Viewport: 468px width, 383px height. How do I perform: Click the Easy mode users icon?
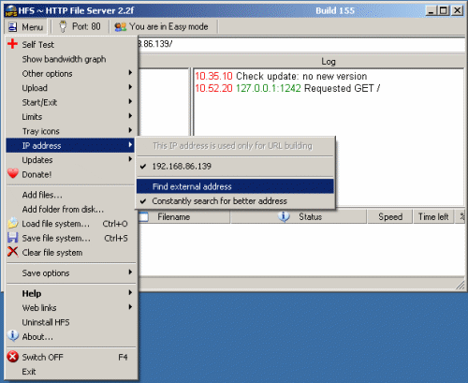[x=121, y=27]
